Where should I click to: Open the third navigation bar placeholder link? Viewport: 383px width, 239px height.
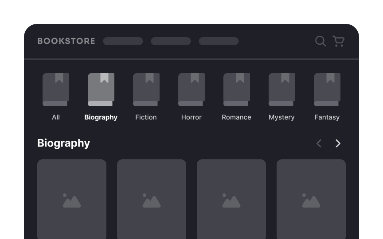pyautogui.click(x=219, y=41)
